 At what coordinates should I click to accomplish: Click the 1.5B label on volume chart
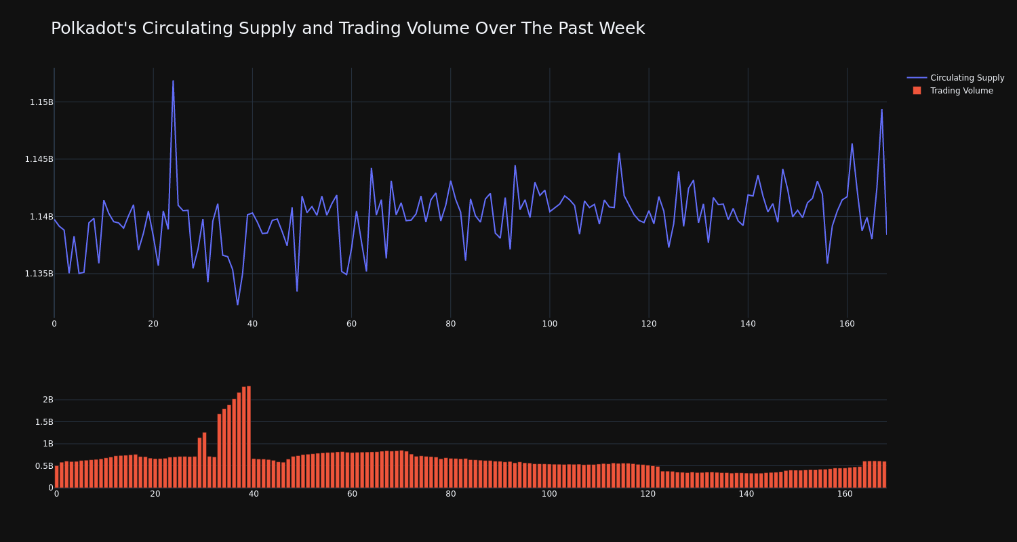[44, 422]
